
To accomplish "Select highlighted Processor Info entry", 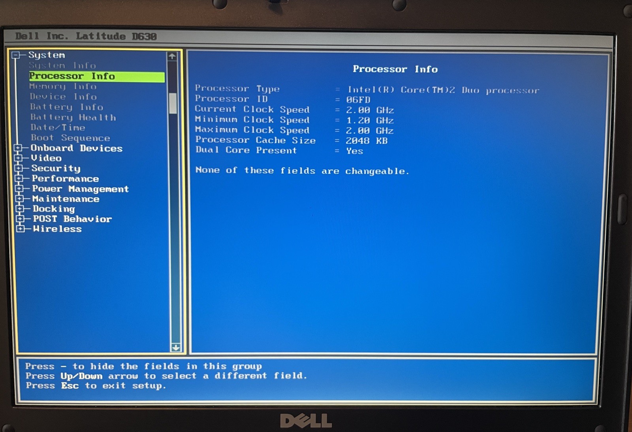I will click(x=97, y=76).
